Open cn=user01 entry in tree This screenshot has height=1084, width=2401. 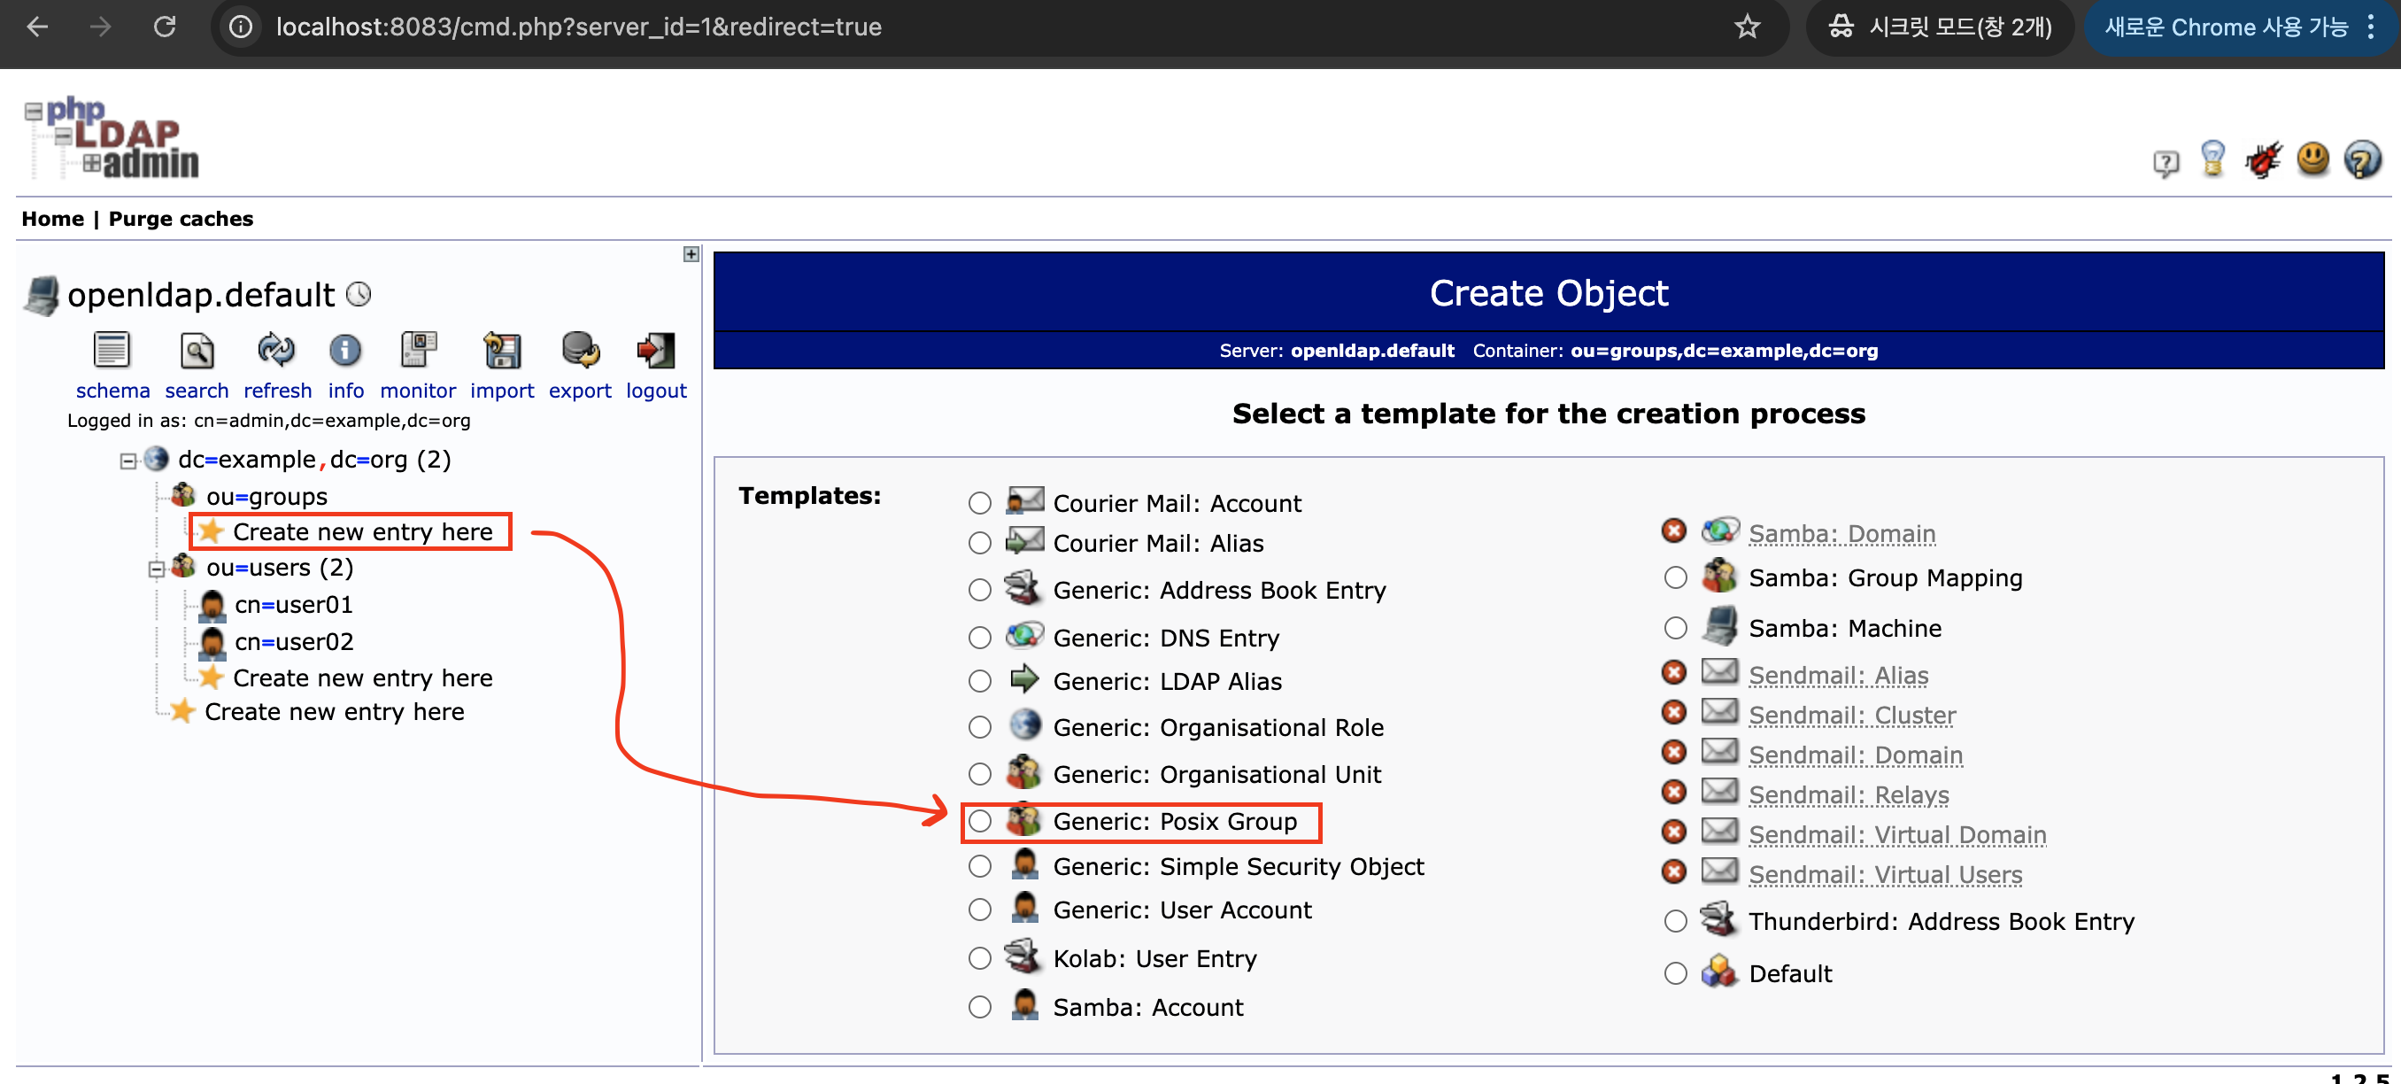[293, 605]
